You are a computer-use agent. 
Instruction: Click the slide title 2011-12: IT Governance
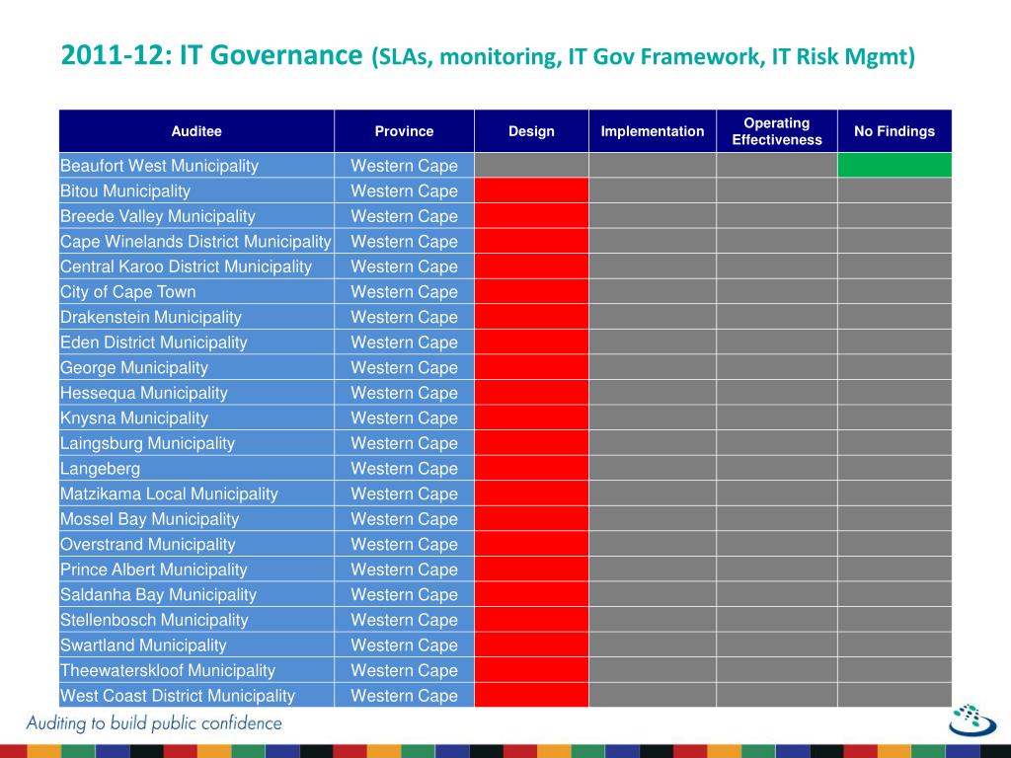tap(211, 55)
